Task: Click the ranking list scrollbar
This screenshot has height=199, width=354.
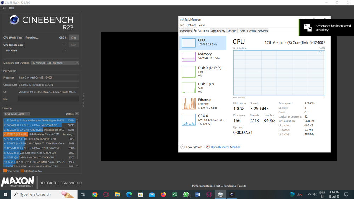Action: tap(77, 140)
